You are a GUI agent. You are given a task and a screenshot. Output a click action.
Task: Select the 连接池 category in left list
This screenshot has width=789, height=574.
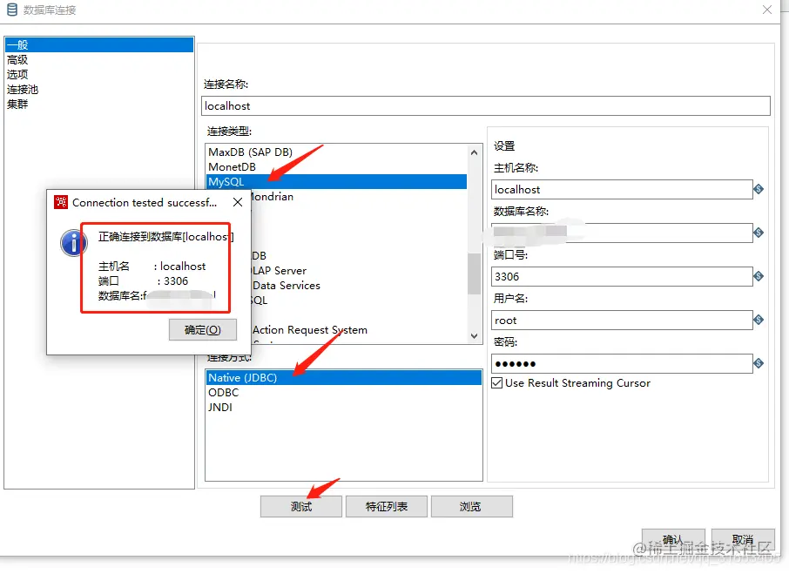99,90
